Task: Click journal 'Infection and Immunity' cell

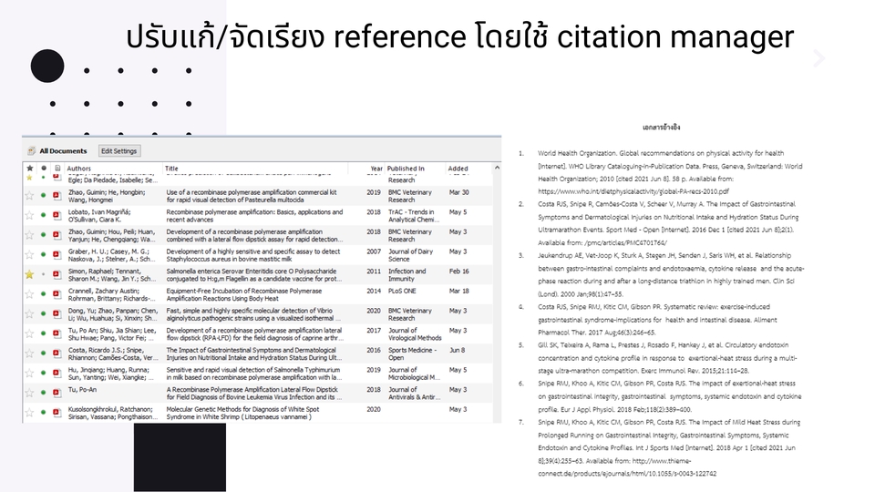Action: pos(407,274)
